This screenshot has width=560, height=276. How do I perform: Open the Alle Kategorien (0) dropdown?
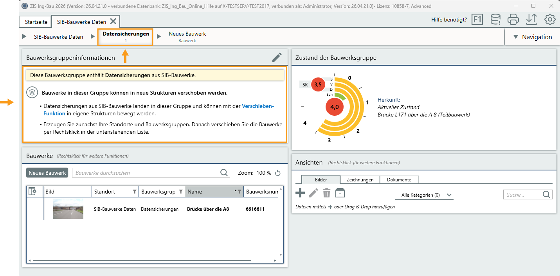pos(424,195)
